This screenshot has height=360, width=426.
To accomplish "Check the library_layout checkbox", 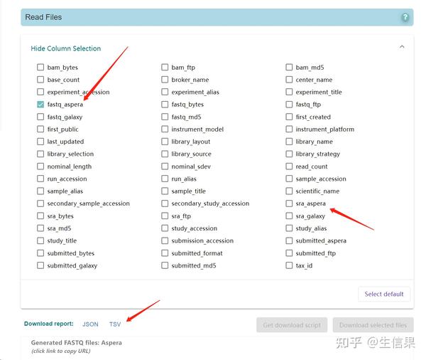I will point(165,142).
